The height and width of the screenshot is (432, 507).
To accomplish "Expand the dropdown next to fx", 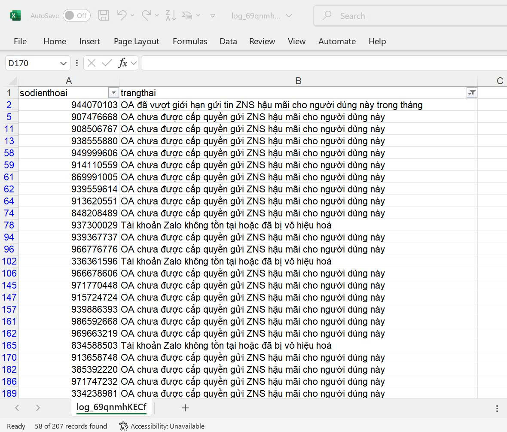I will [134, 63].
